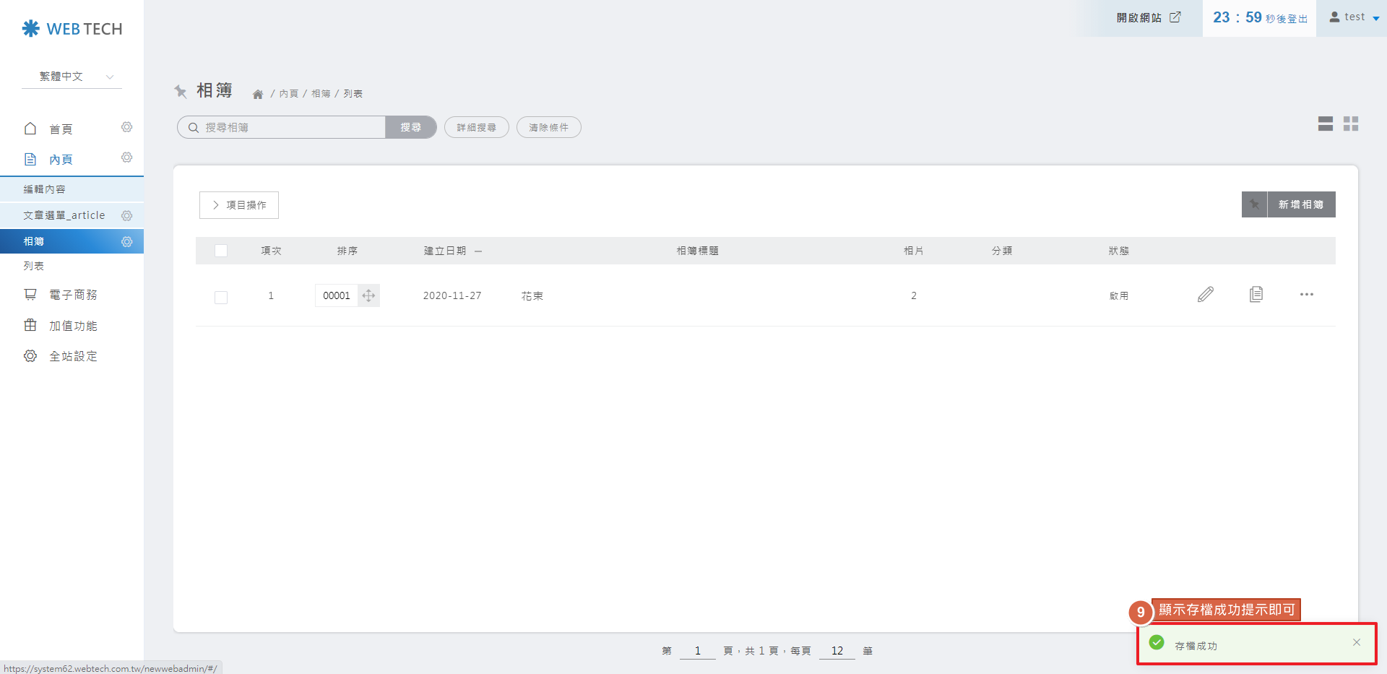Viewport: 1387px width, 674px height.
Task: Switch to list view layout
Action: pos(1325,124)
